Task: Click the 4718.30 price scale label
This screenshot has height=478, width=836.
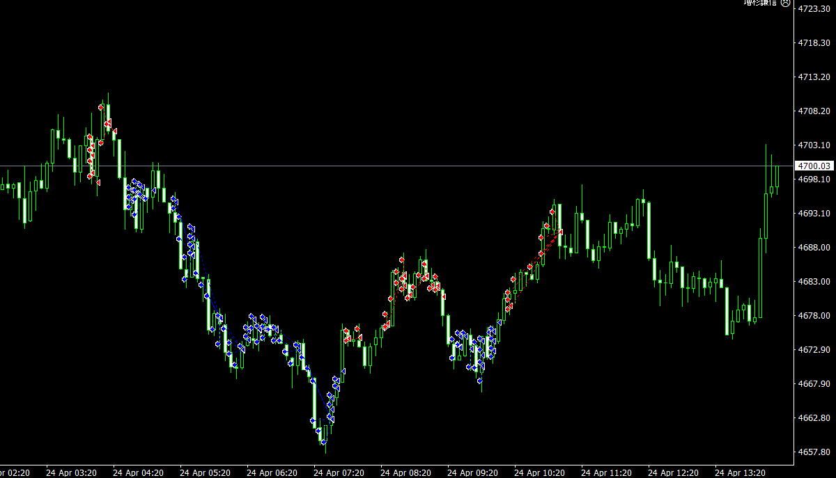Action: tap(814, 42)
